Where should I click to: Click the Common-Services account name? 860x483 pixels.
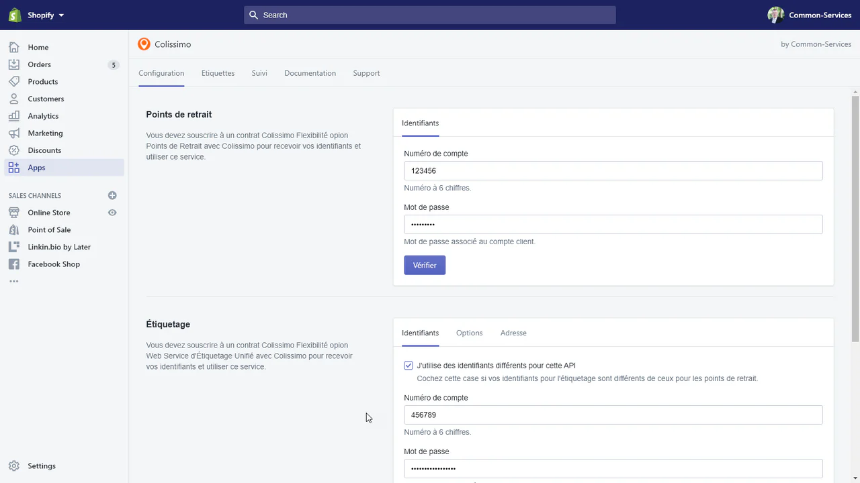(x=820, y=15)
